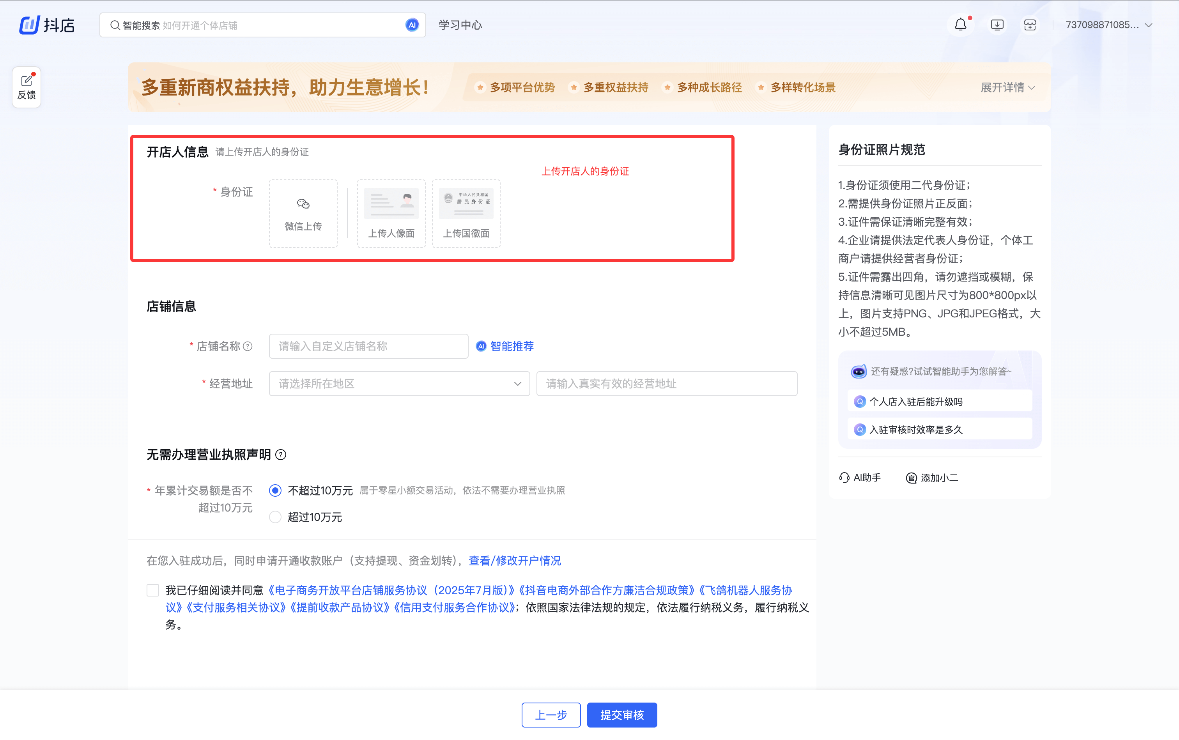Click 多重权益扶持 in the banner
The image size is (1179, 740).
click(615, 87)
